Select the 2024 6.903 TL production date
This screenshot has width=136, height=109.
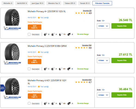35,62
